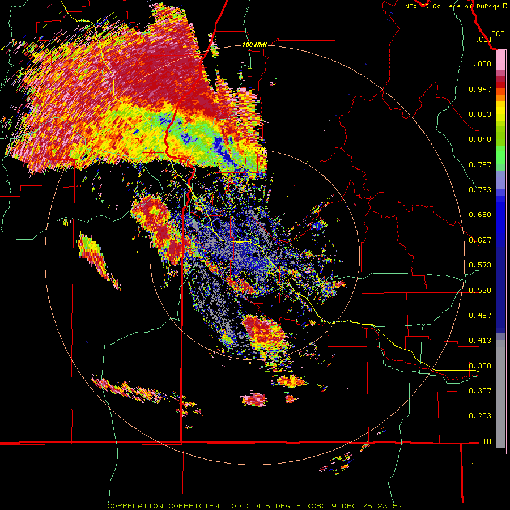Click the DCC label above the color scale

[x=498, y=34]
